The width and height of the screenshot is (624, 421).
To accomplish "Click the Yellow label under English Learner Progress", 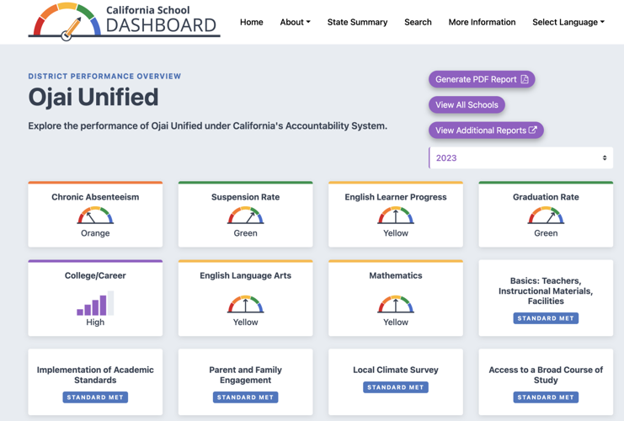I will coord(396,233).
